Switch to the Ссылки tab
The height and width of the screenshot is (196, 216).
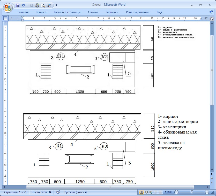pos(93,12)
